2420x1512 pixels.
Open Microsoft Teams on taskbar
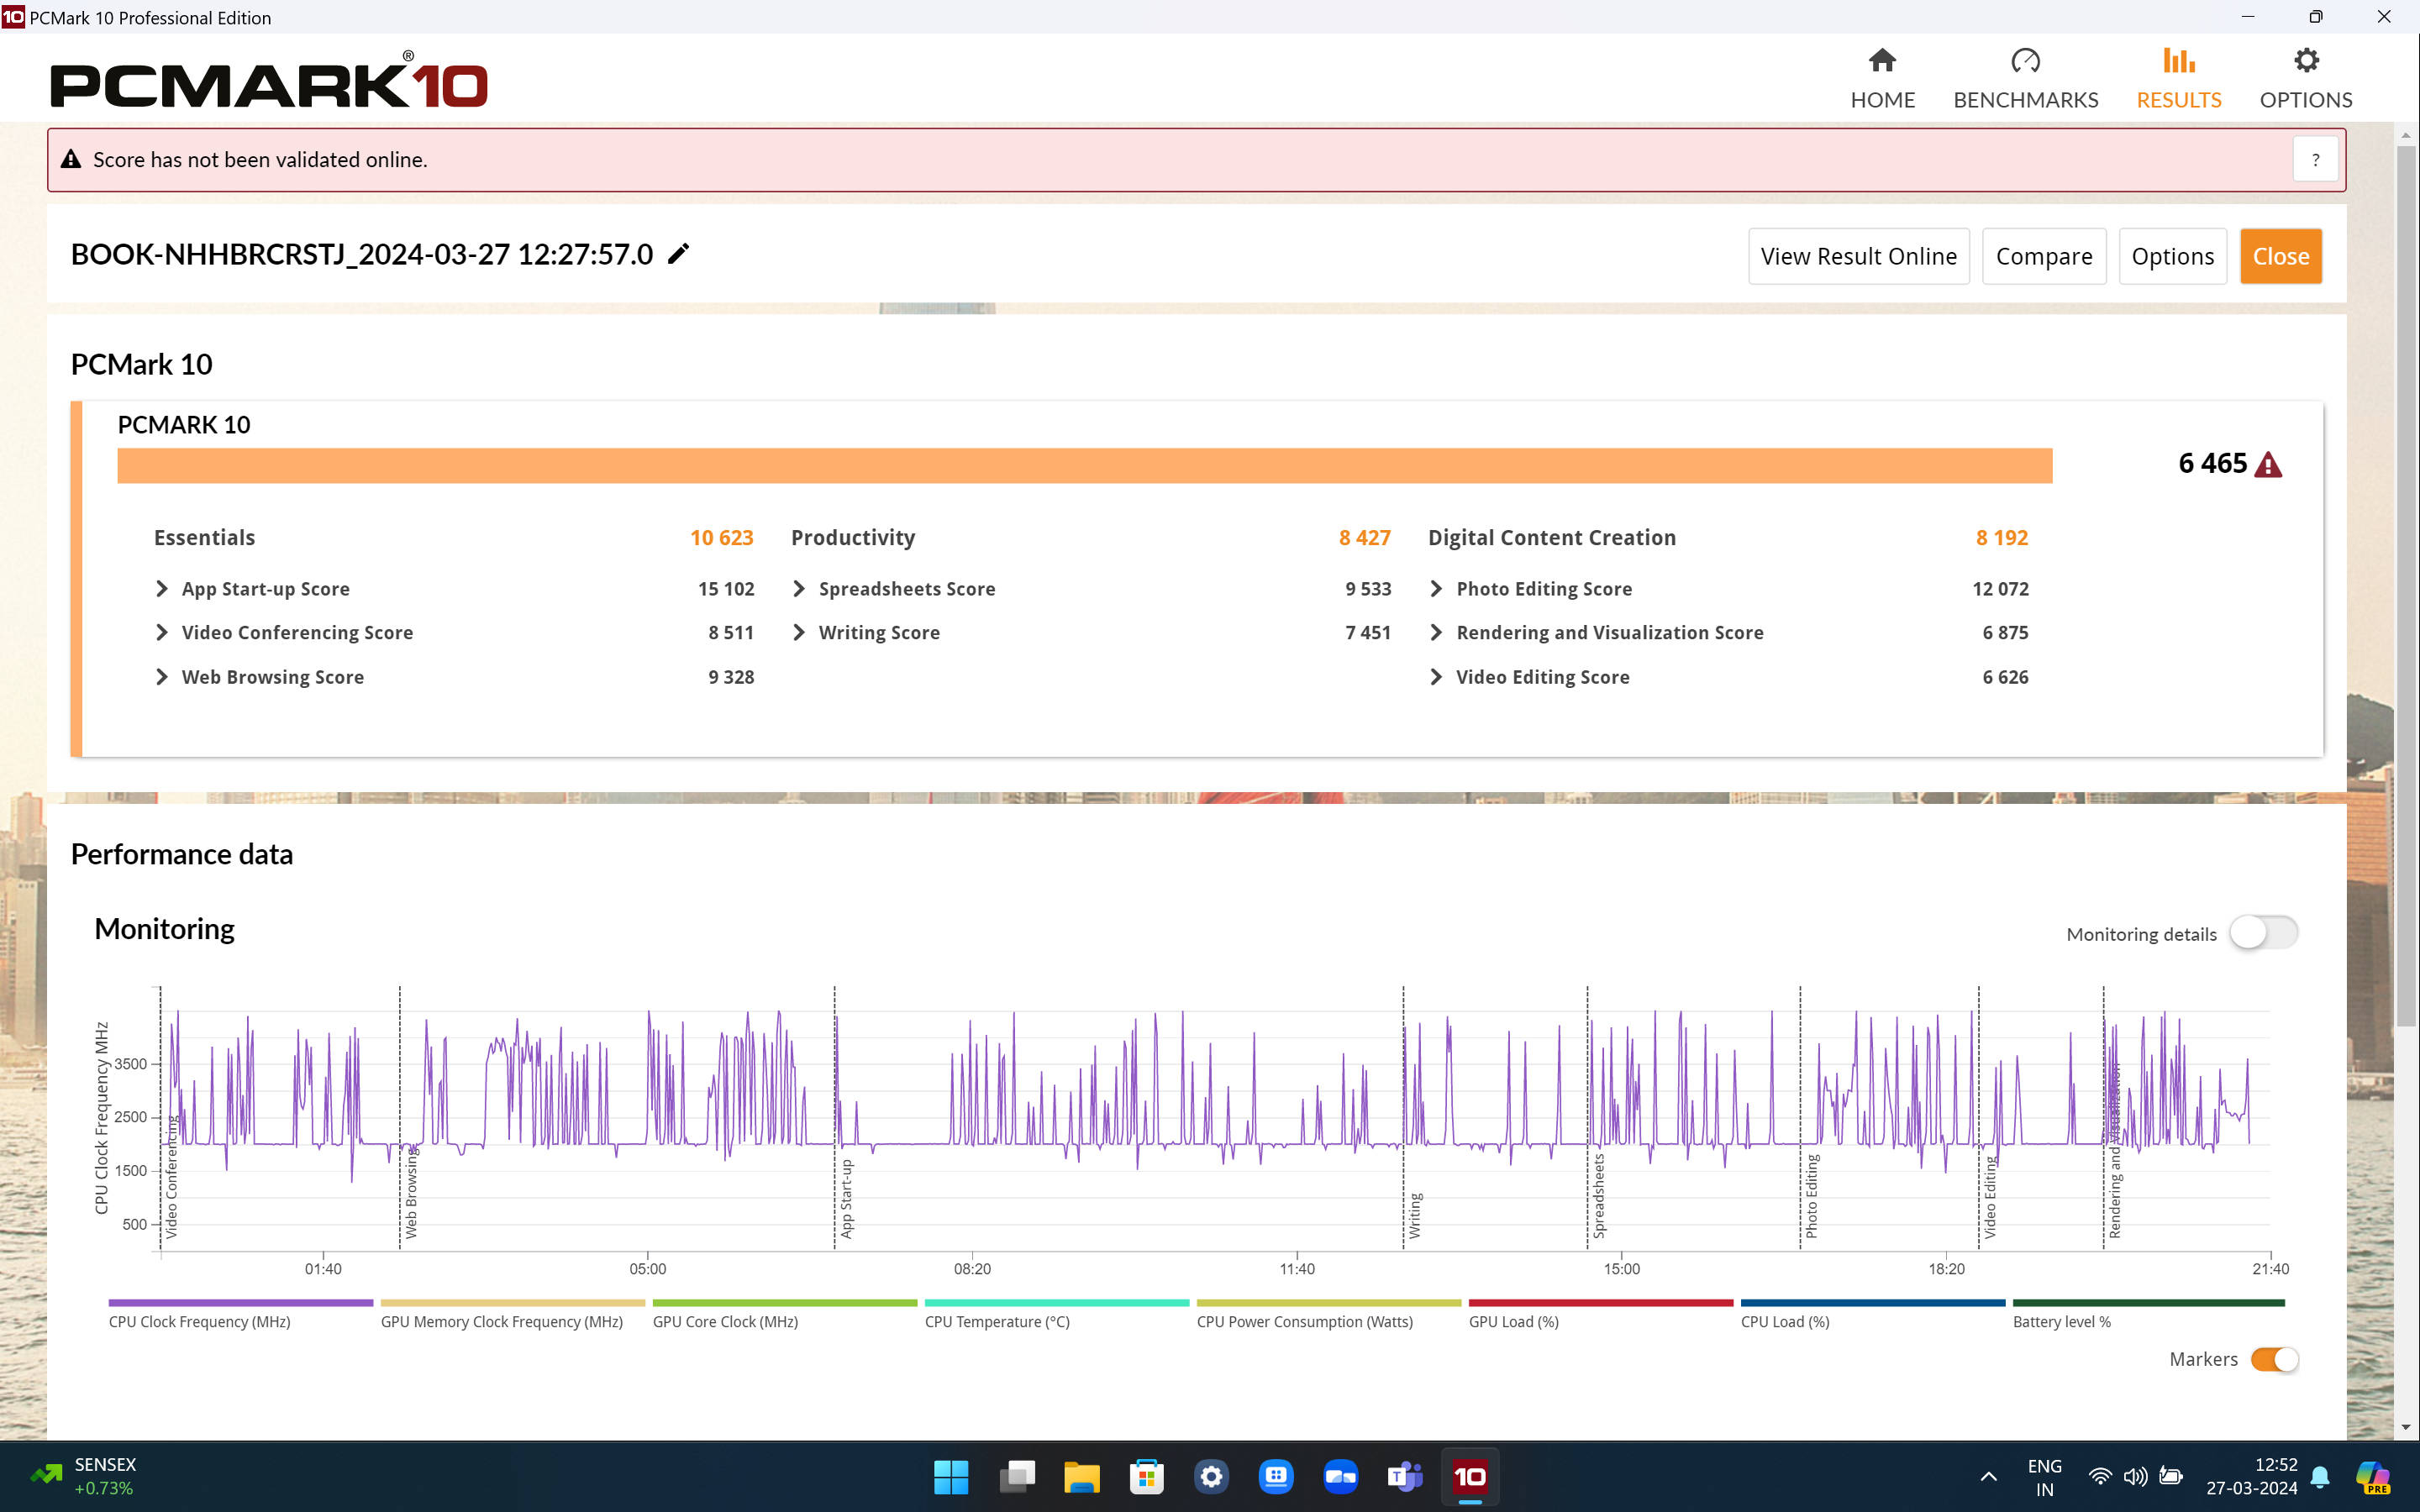tap(1405, 1476)
